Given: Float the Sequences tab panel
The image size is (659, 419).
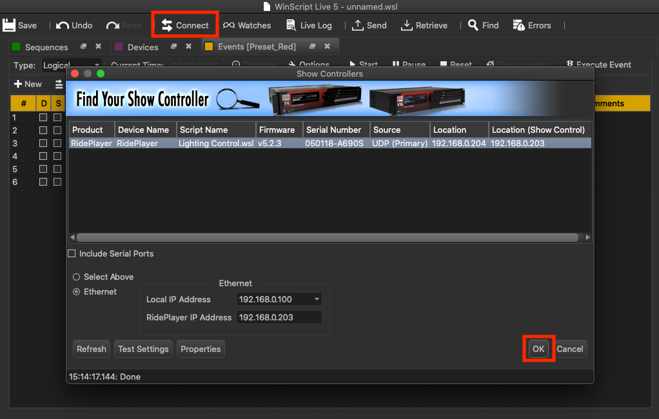Looking at the screenshot, I should click(x=83, y=46).
